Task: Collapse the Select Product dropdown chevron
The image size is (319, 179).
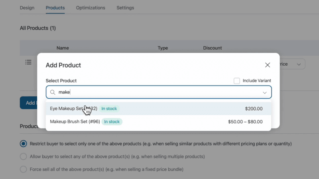Action: coord(264,93)
